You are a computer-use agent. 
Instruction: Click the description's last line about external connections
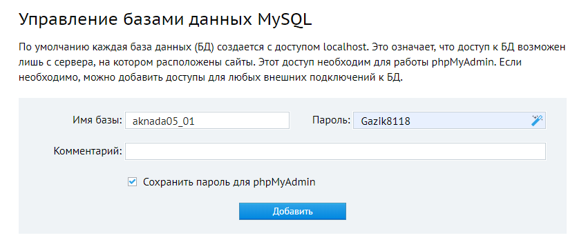pyautogui.click(x=211, y=78)
